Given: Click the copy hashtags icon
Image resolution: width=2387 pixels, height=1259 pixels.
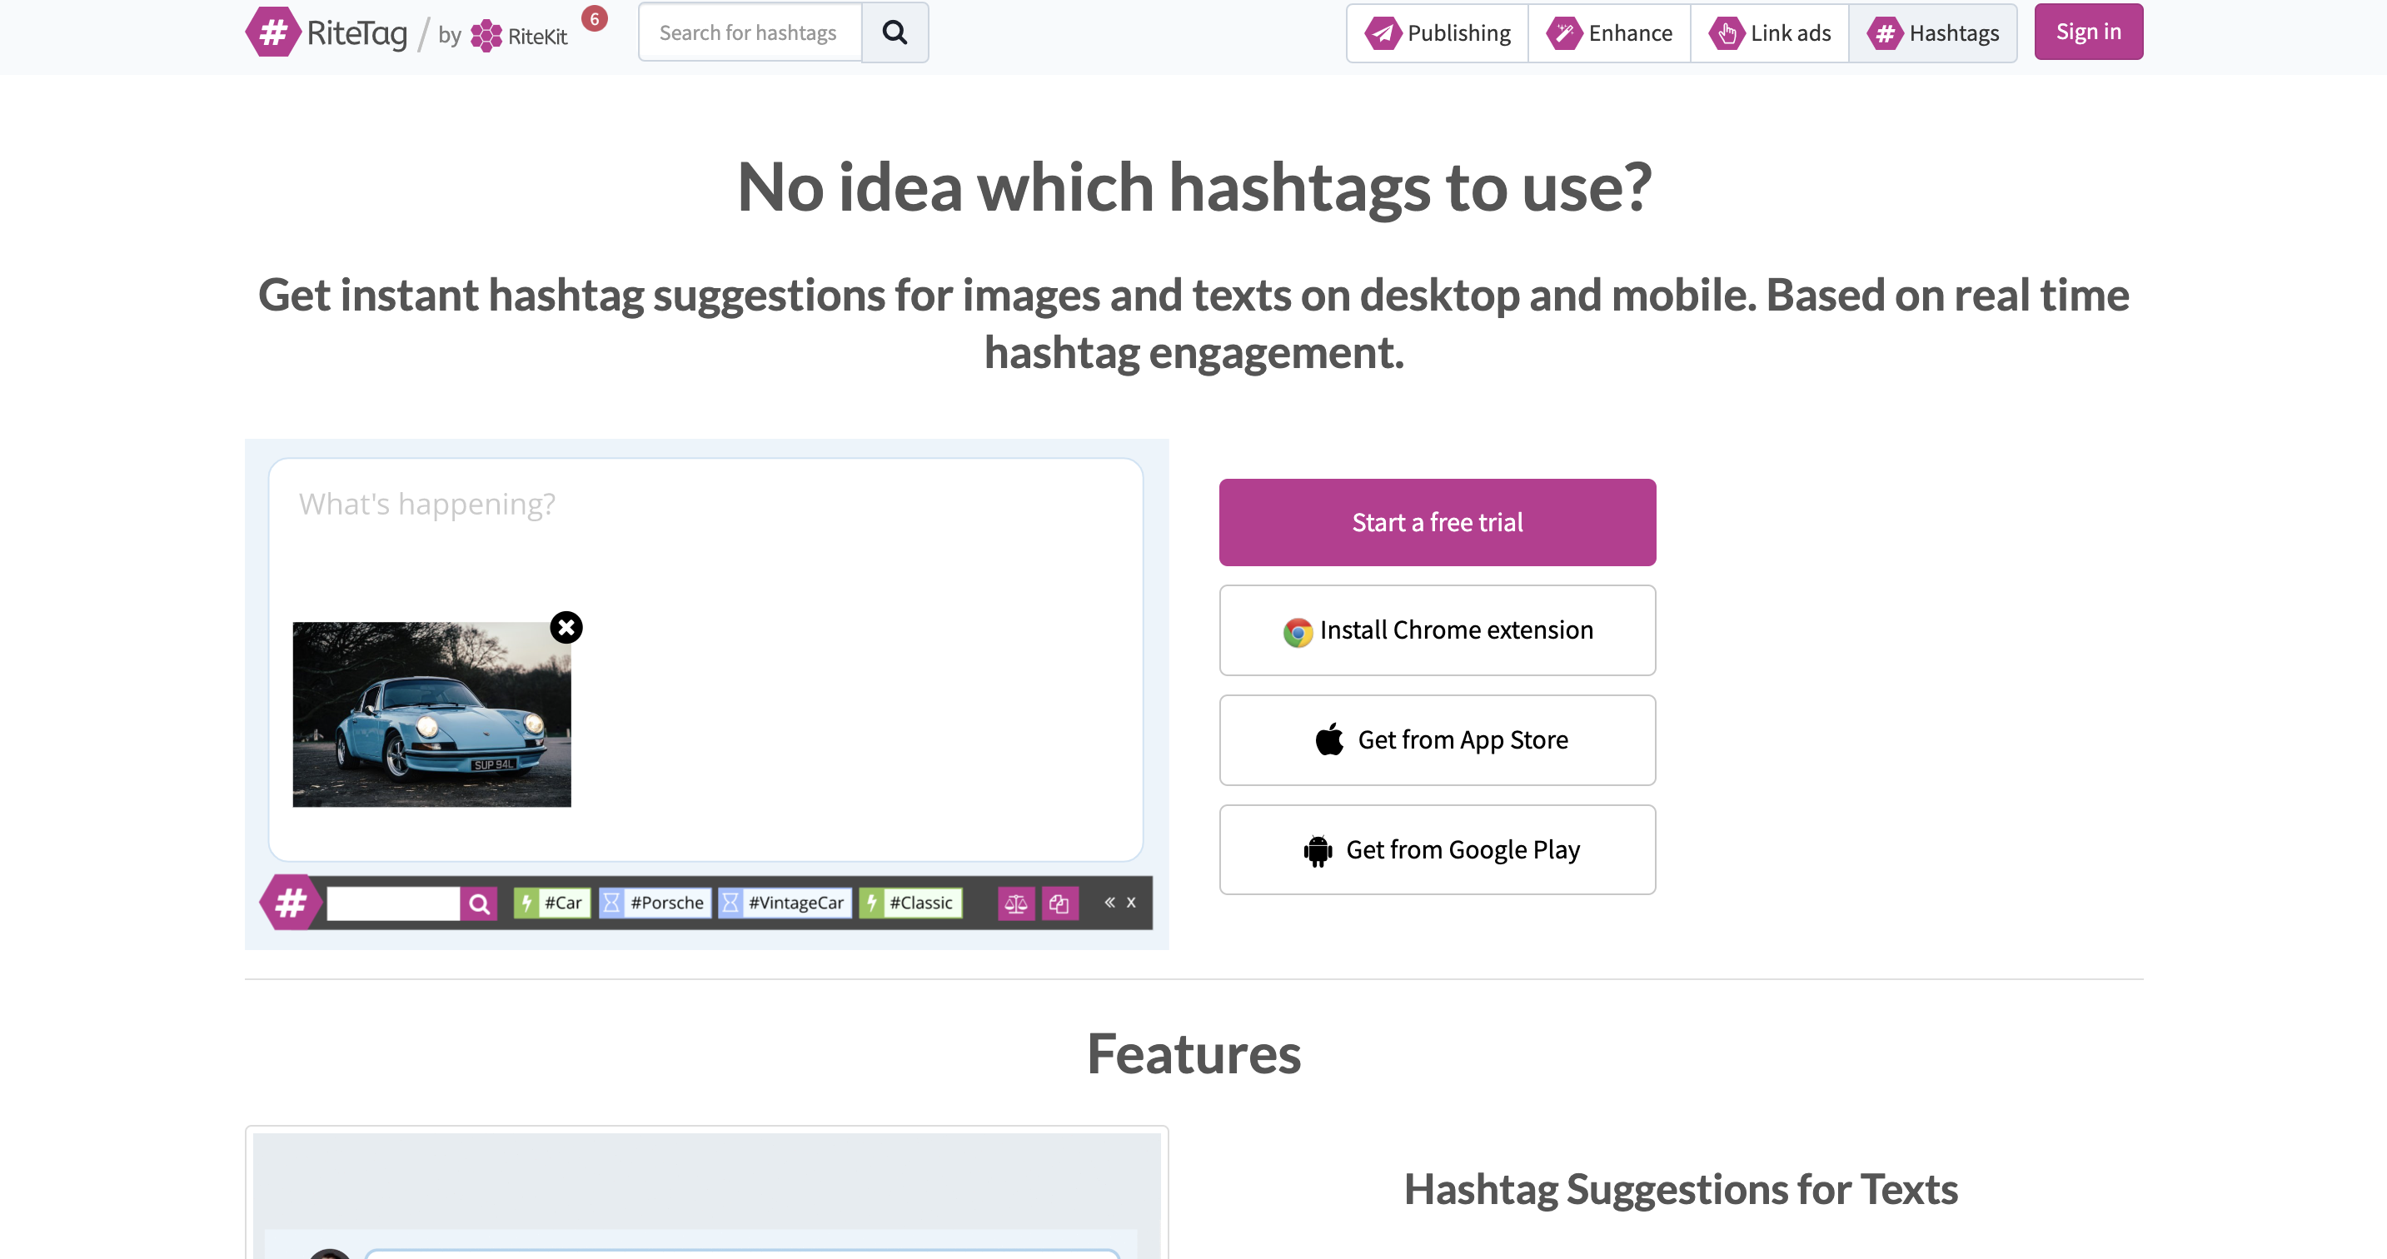Looking at the screenshot, I should 1059,903.
